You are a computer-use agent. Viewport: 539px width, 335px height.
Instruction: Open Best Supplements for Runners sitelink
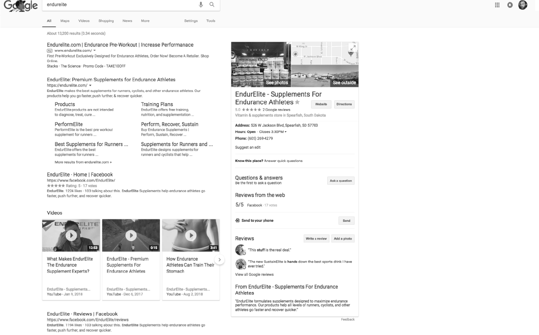pos(91,144)
